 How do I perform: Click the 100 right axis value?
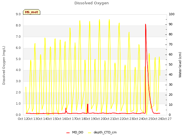[172, 14]
